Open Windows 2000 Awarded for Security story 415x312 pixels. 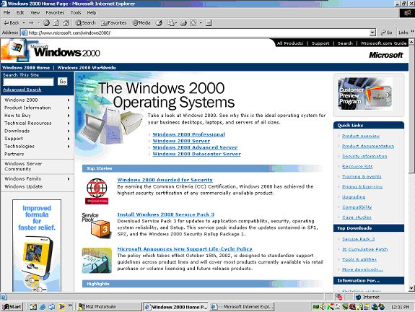point(165,180)
